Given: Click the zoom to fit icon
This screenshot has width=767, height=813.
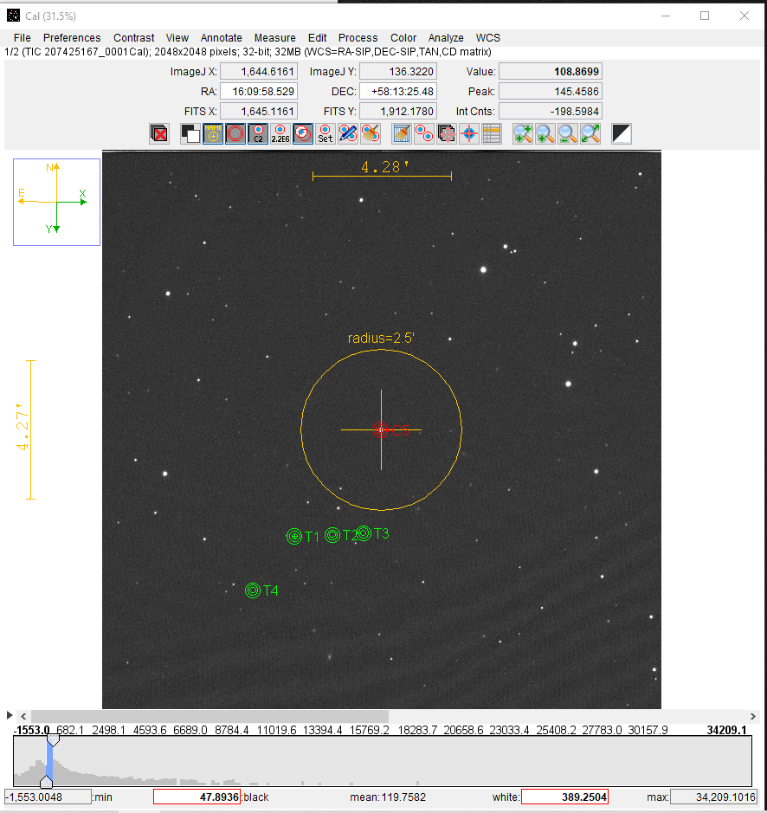Looking at the screenshot, I should [x=590, y=133].
